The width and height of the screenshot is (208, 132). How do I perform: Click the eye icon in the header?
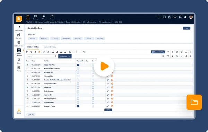(175, 17)
